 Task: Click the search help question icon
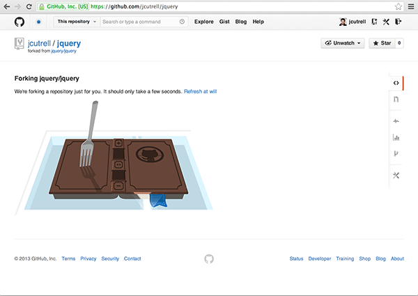(x=182, y=22)
